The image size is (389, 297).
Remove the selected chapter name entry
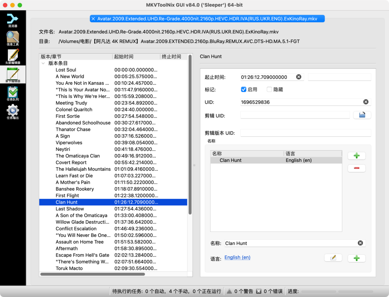tap(357, 168)
